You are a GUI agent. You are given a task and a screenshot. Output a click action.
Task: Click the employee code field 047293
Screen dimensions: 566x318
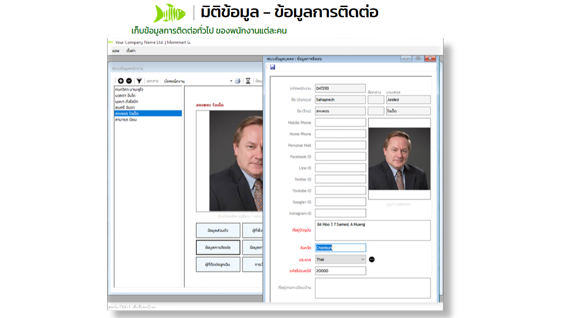340,88
